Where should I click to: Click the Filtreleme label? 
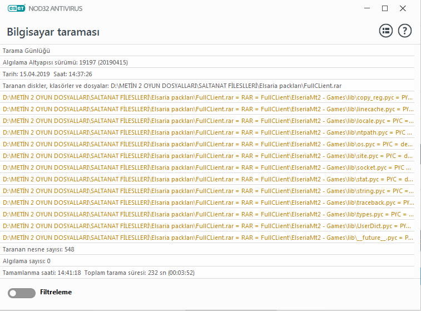(x=56, y=292)
